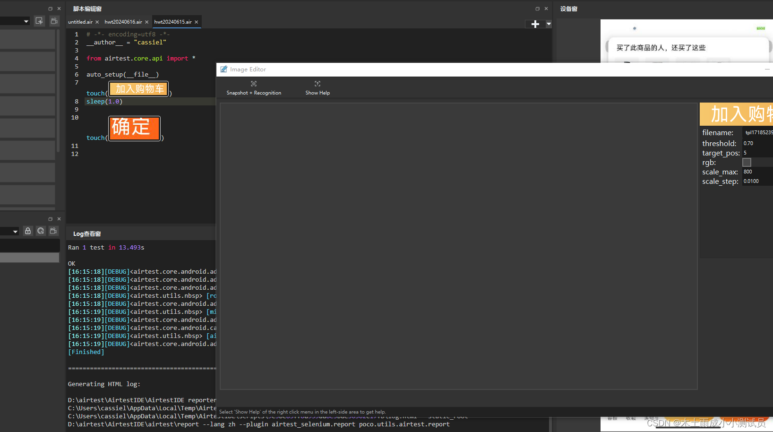
Task: Close the top-left panel
Action: [x=59, y=9]
